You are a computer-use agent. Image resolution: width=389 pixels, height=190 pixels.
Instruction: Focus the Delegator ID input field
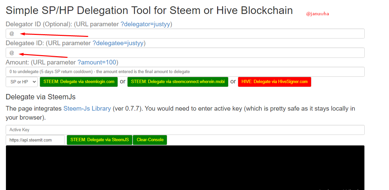tap(185, 34)
